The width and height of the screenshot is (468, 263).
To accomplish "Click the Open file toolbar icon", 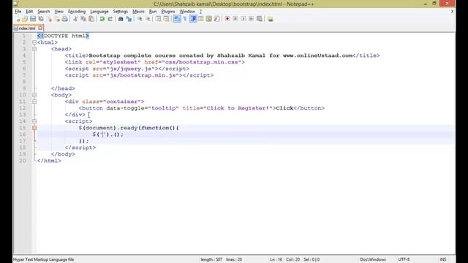I will [25, 19].
